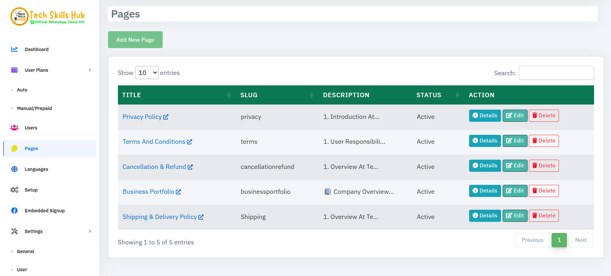Viewport: 611px width, 276px height.
Task: Click the Tech Skills Hub logo
Action: (48, 17)
